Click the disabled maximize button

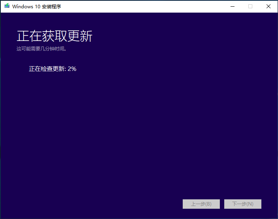250,6
